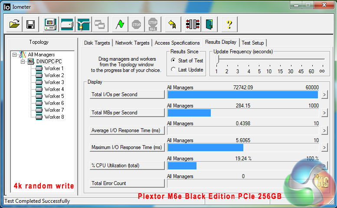Open arrow button beside Total I/Os bar
337x208 pixels.
(x=324, y=94)
